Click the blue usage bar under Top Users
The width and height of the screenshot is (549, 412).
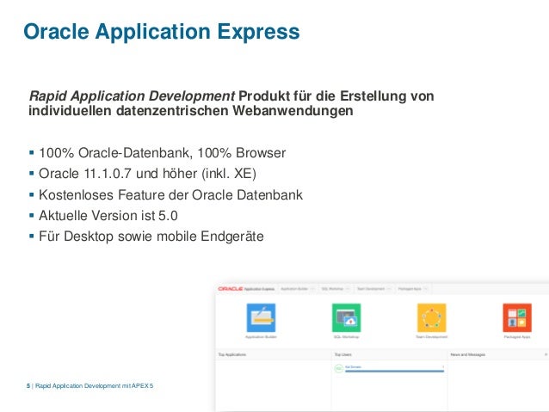click(395, 371)
